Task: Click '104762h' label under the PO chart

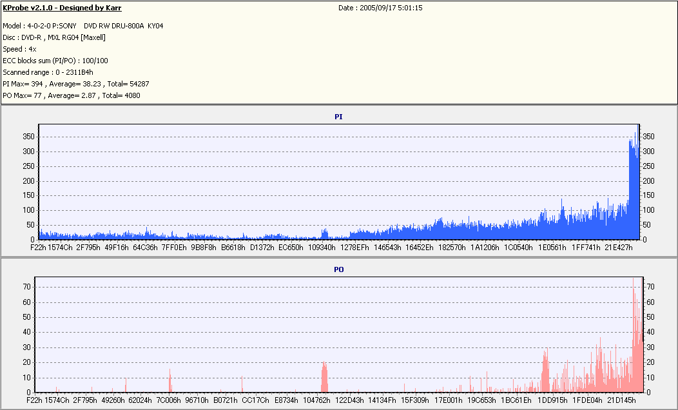Action: [316, 400]
